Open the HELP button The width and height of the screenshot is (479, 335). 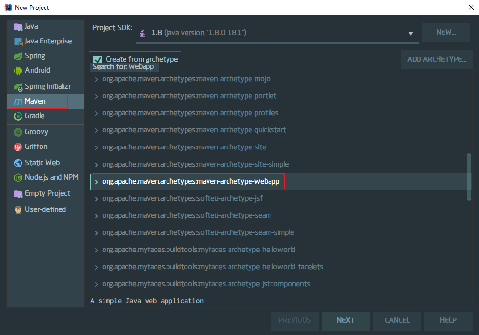tap(448, 321)
